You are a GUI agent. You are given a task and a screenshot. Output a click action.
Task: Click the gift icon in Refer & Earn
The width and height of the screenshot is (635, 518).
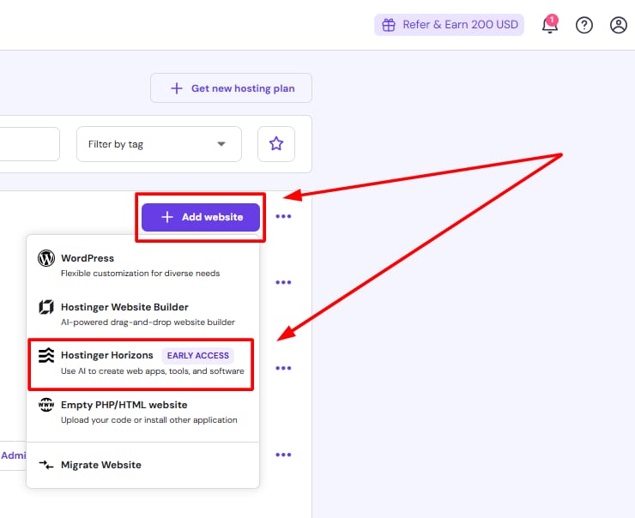[x=389, y=25]
